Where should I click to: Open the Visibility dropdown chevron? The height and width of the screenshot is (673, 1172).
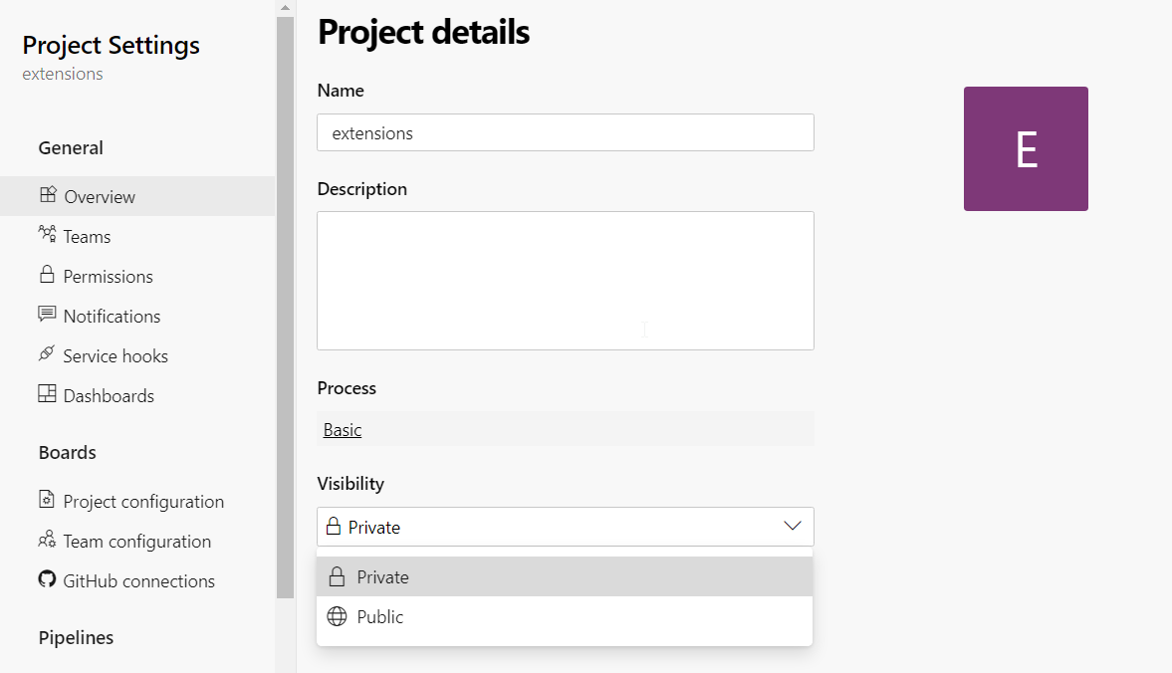[x=792, y=526]
